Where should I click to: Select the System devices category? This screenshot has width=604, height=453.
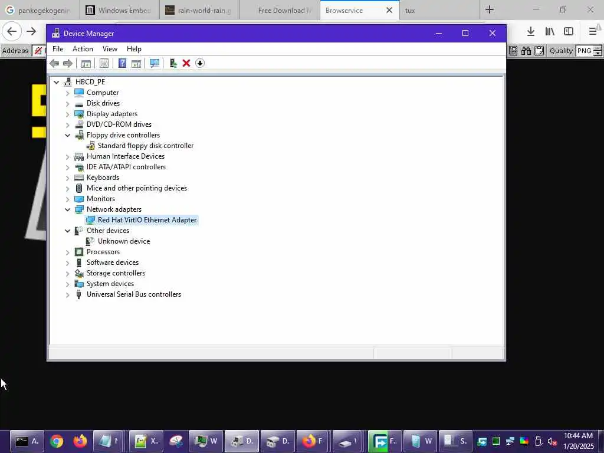pos(110,284)
